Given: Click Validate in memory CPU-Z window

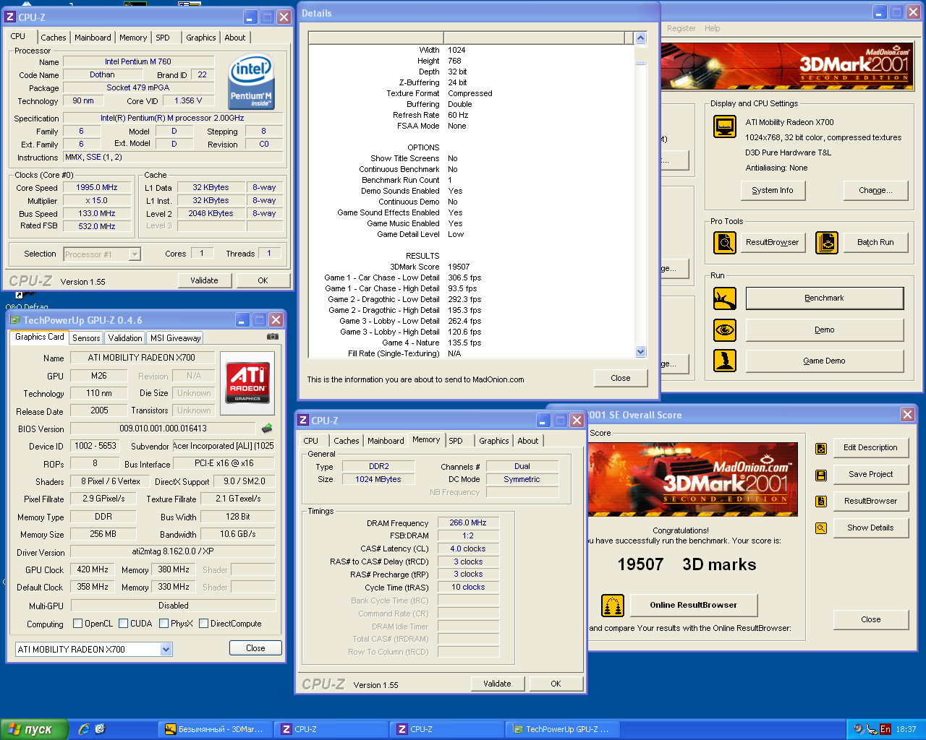Looking at the screenshot, I should (x=497, y=684).
